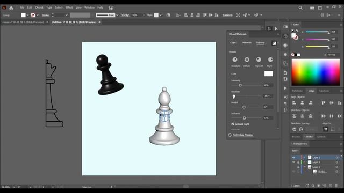Click the export layers icon at Layers bottom
This screenshot has height=193, width=344.
click(307, 186)
